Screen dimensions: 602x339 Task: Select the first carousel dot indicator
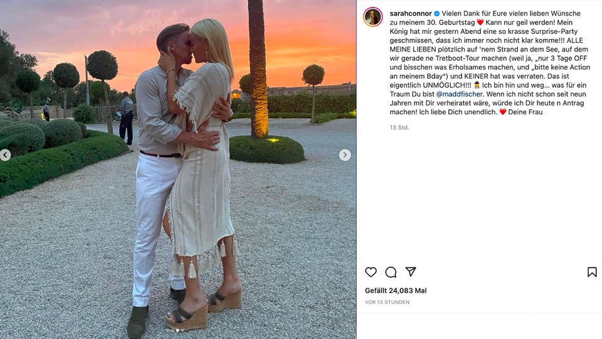[x=177, y=330]
